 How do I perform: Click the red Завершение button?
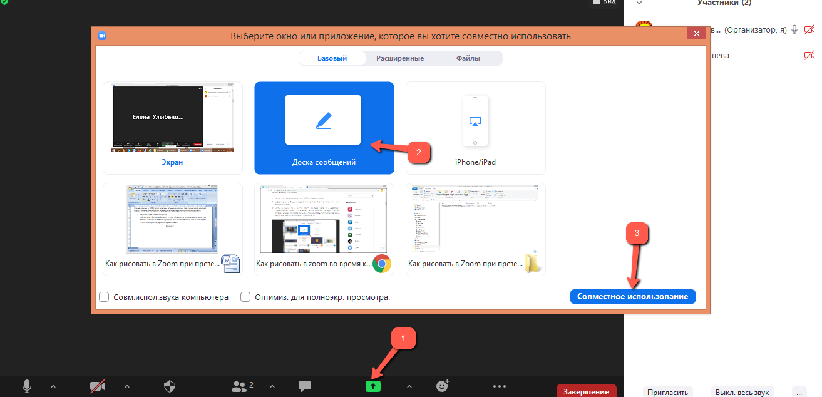coord(586,391)
